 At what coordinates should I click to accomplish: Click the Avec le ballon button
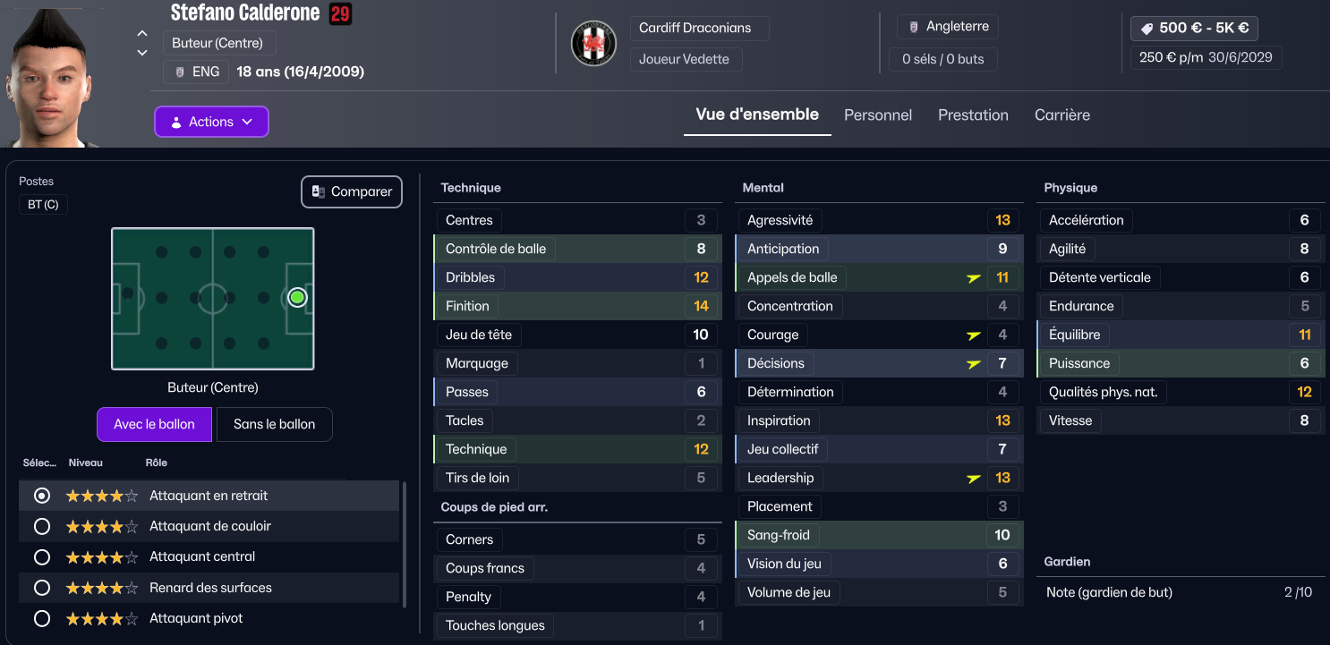154,425
